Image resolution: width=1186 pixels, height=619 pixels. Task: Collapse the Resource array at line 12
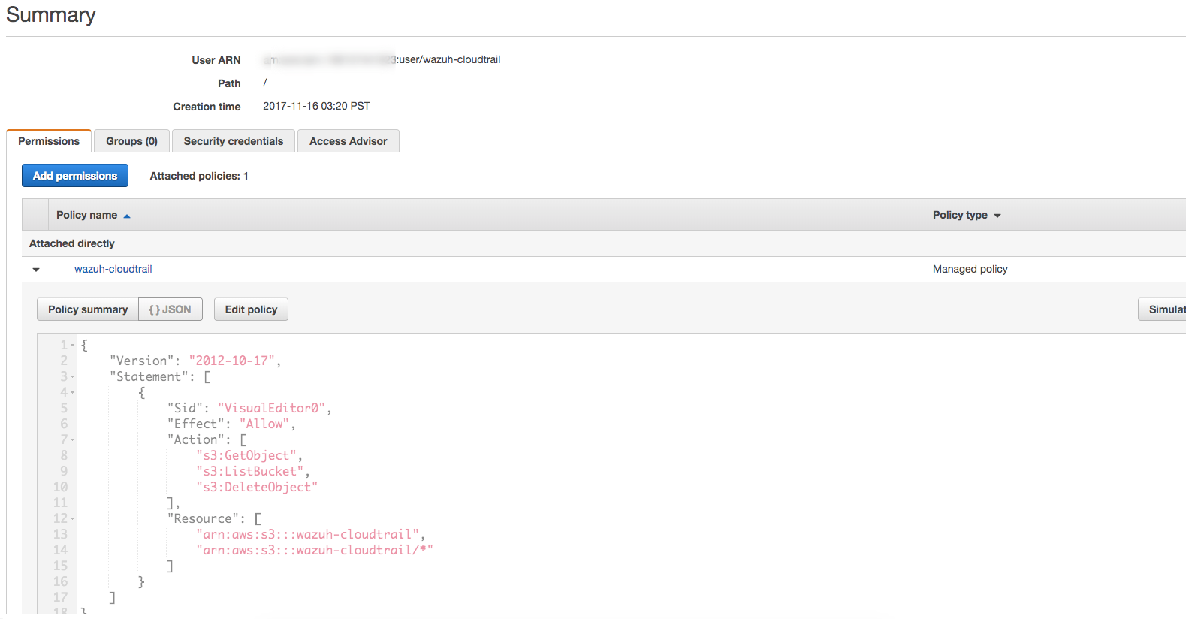point(73,519)
